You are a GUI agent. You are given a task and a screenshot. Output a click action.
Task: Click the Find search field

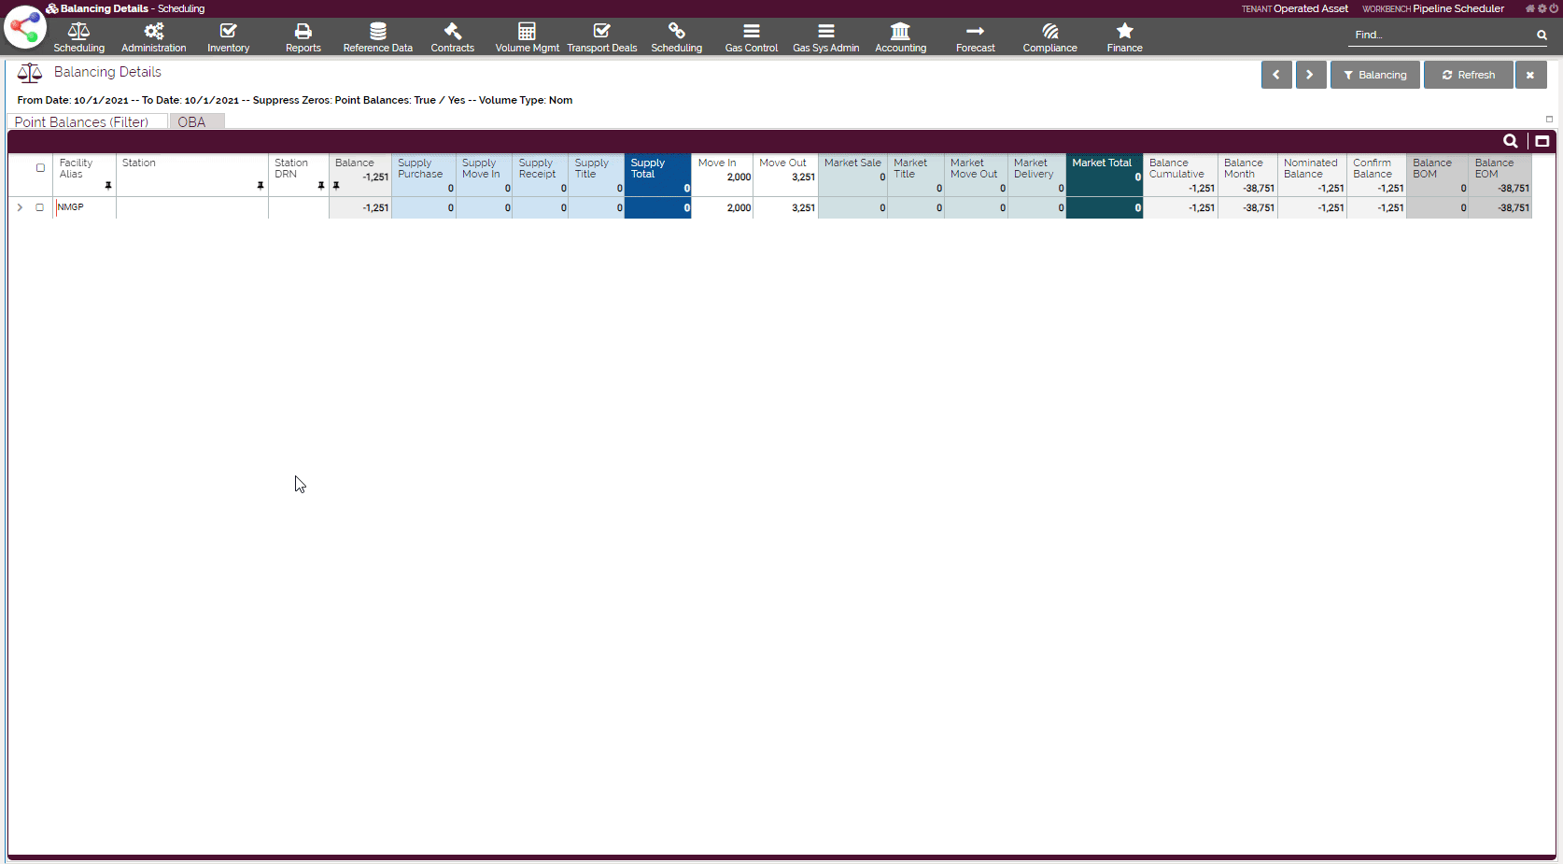1441,35
